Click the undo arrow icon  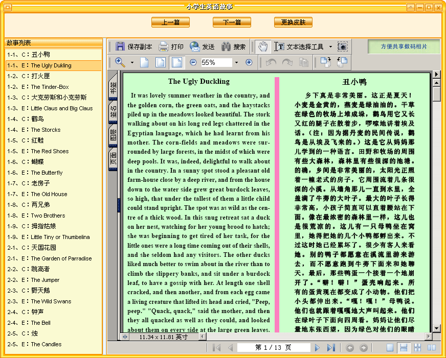click(271, 62)
